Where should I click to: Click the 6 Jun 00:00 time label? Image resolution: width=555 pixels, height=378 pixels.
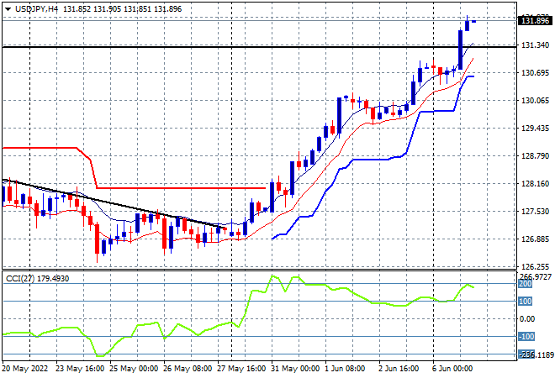point(452,369)
